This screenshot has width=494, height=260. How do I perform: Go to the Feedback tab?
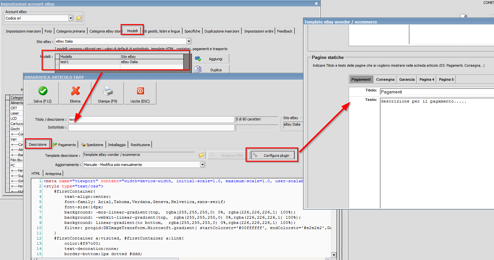(x=285, y=31)
